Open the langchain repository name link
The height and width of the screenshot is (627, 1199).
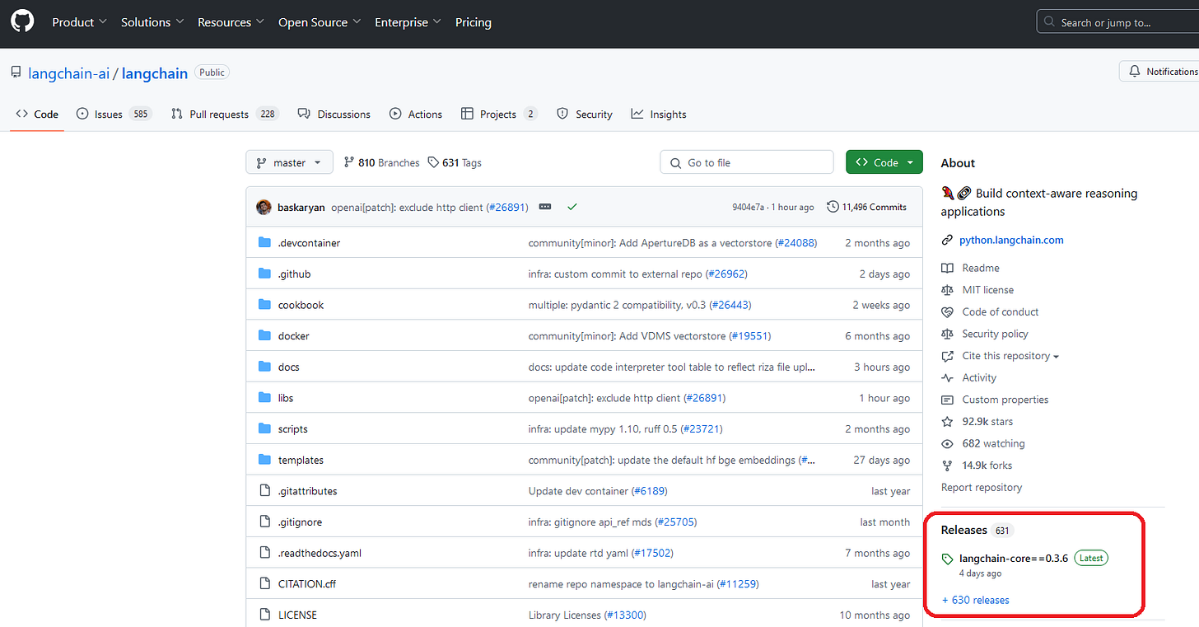[155, 73]
